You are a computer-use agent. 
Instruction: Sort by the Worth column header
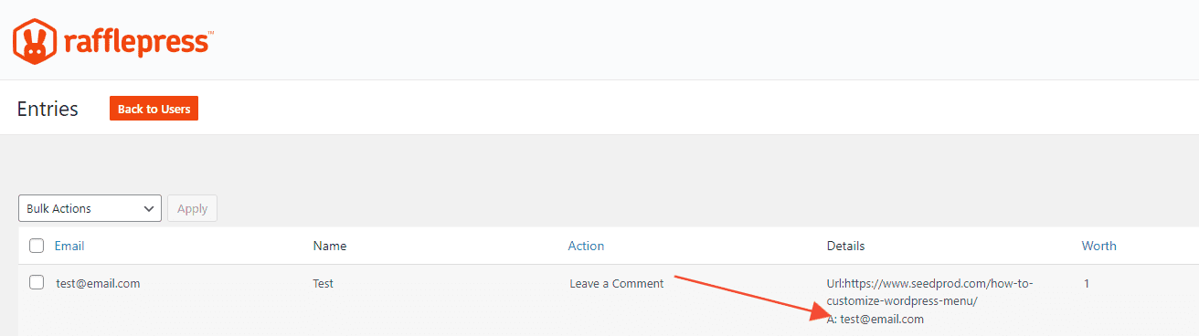(1099, 246)
